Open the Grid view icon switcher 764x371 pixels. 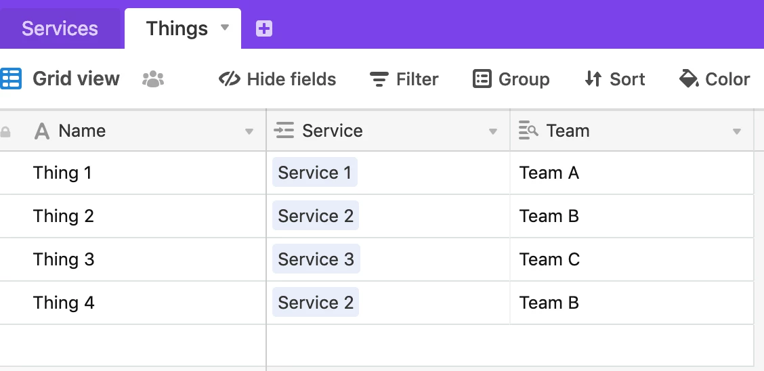point(11,79)
